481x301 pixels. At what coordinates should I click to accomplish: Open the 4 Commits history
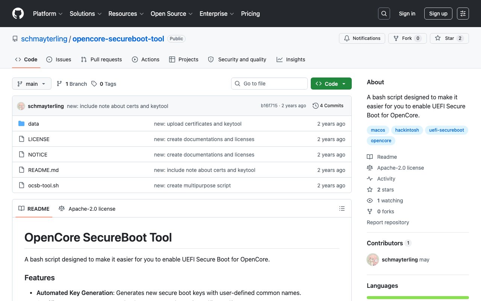[328, 106]
